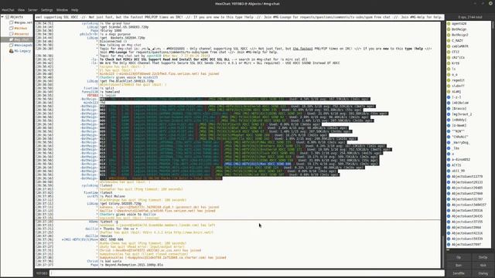Click the DeOp button
The width and height of the screenshot is (495, 278).
tap(483, 257)
